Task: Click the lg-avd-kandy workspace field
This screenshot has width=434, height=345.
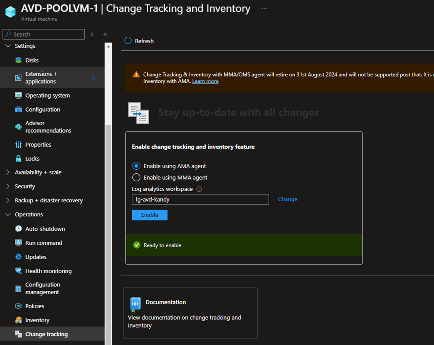Action: tap(200, 199)
